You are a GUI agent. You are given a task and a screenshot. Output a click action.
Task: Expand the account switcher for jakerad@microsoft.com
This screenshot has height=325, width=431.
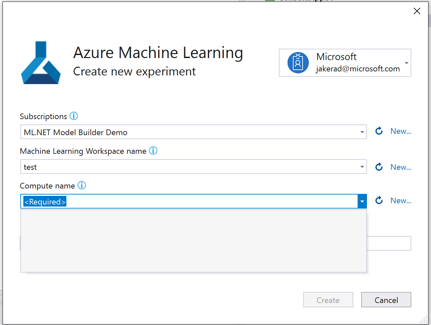pyautogui.click(x=406, y=63)
